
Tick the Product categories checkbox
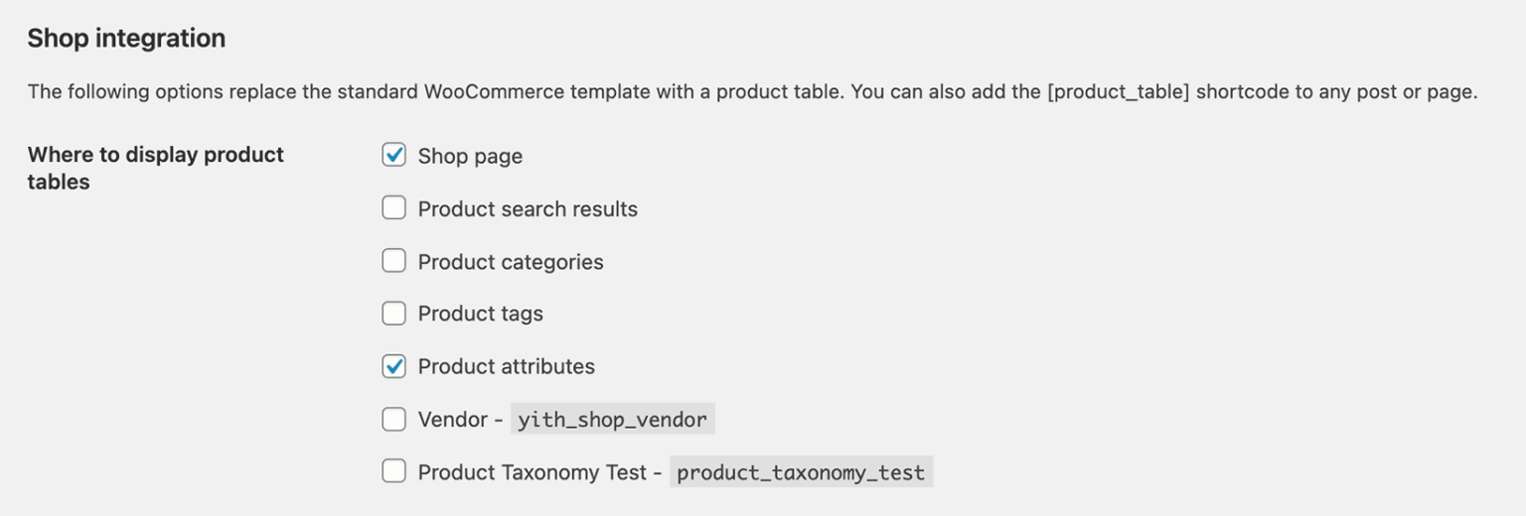394,261
